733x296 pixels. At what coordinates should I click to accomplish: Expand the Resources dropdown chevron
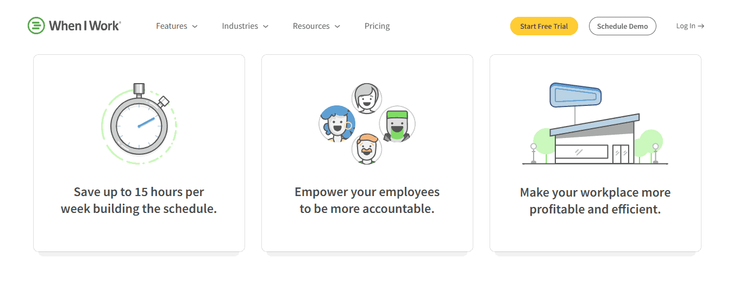tap(337, 27)
